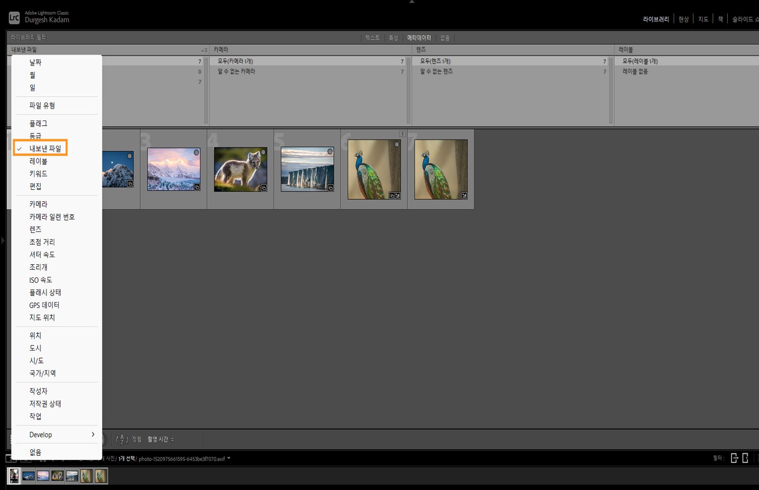Click the 내보낸 파일 column scrollbar
The height and width of the screenshot is (490, 759).
point(206,90)
